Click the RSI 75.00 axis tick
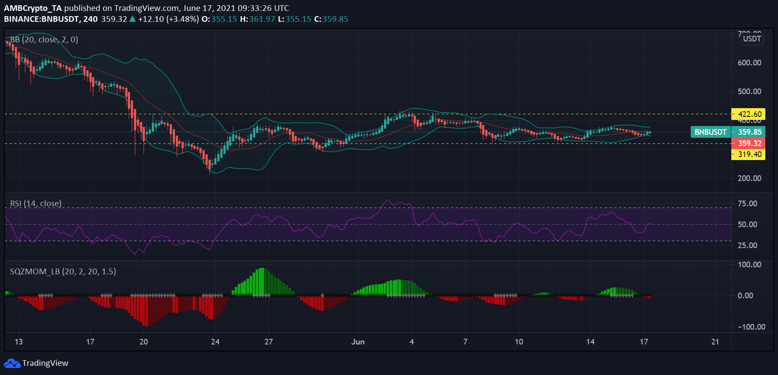The width and height of the screenshot is (778, 375). [x=747, y=204]
